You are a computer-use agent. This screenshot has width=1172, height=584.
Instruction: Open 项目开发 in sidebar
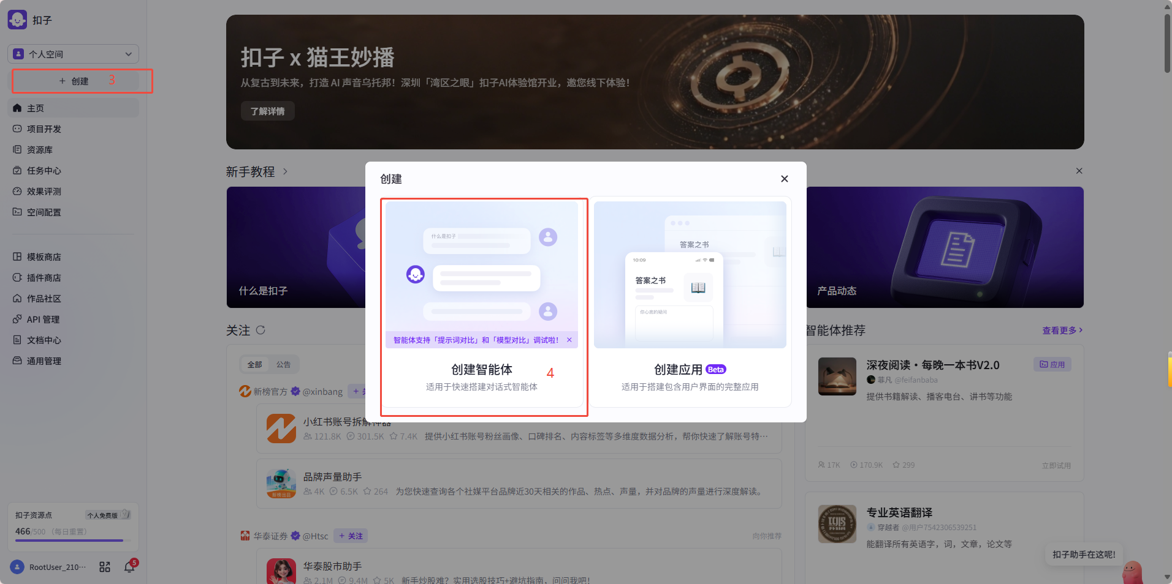coord(73,129)
